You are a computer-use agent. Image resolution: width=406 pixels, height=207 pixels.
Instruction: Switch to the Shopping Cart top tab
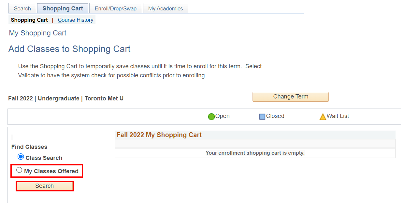click(x=63, y=8)
